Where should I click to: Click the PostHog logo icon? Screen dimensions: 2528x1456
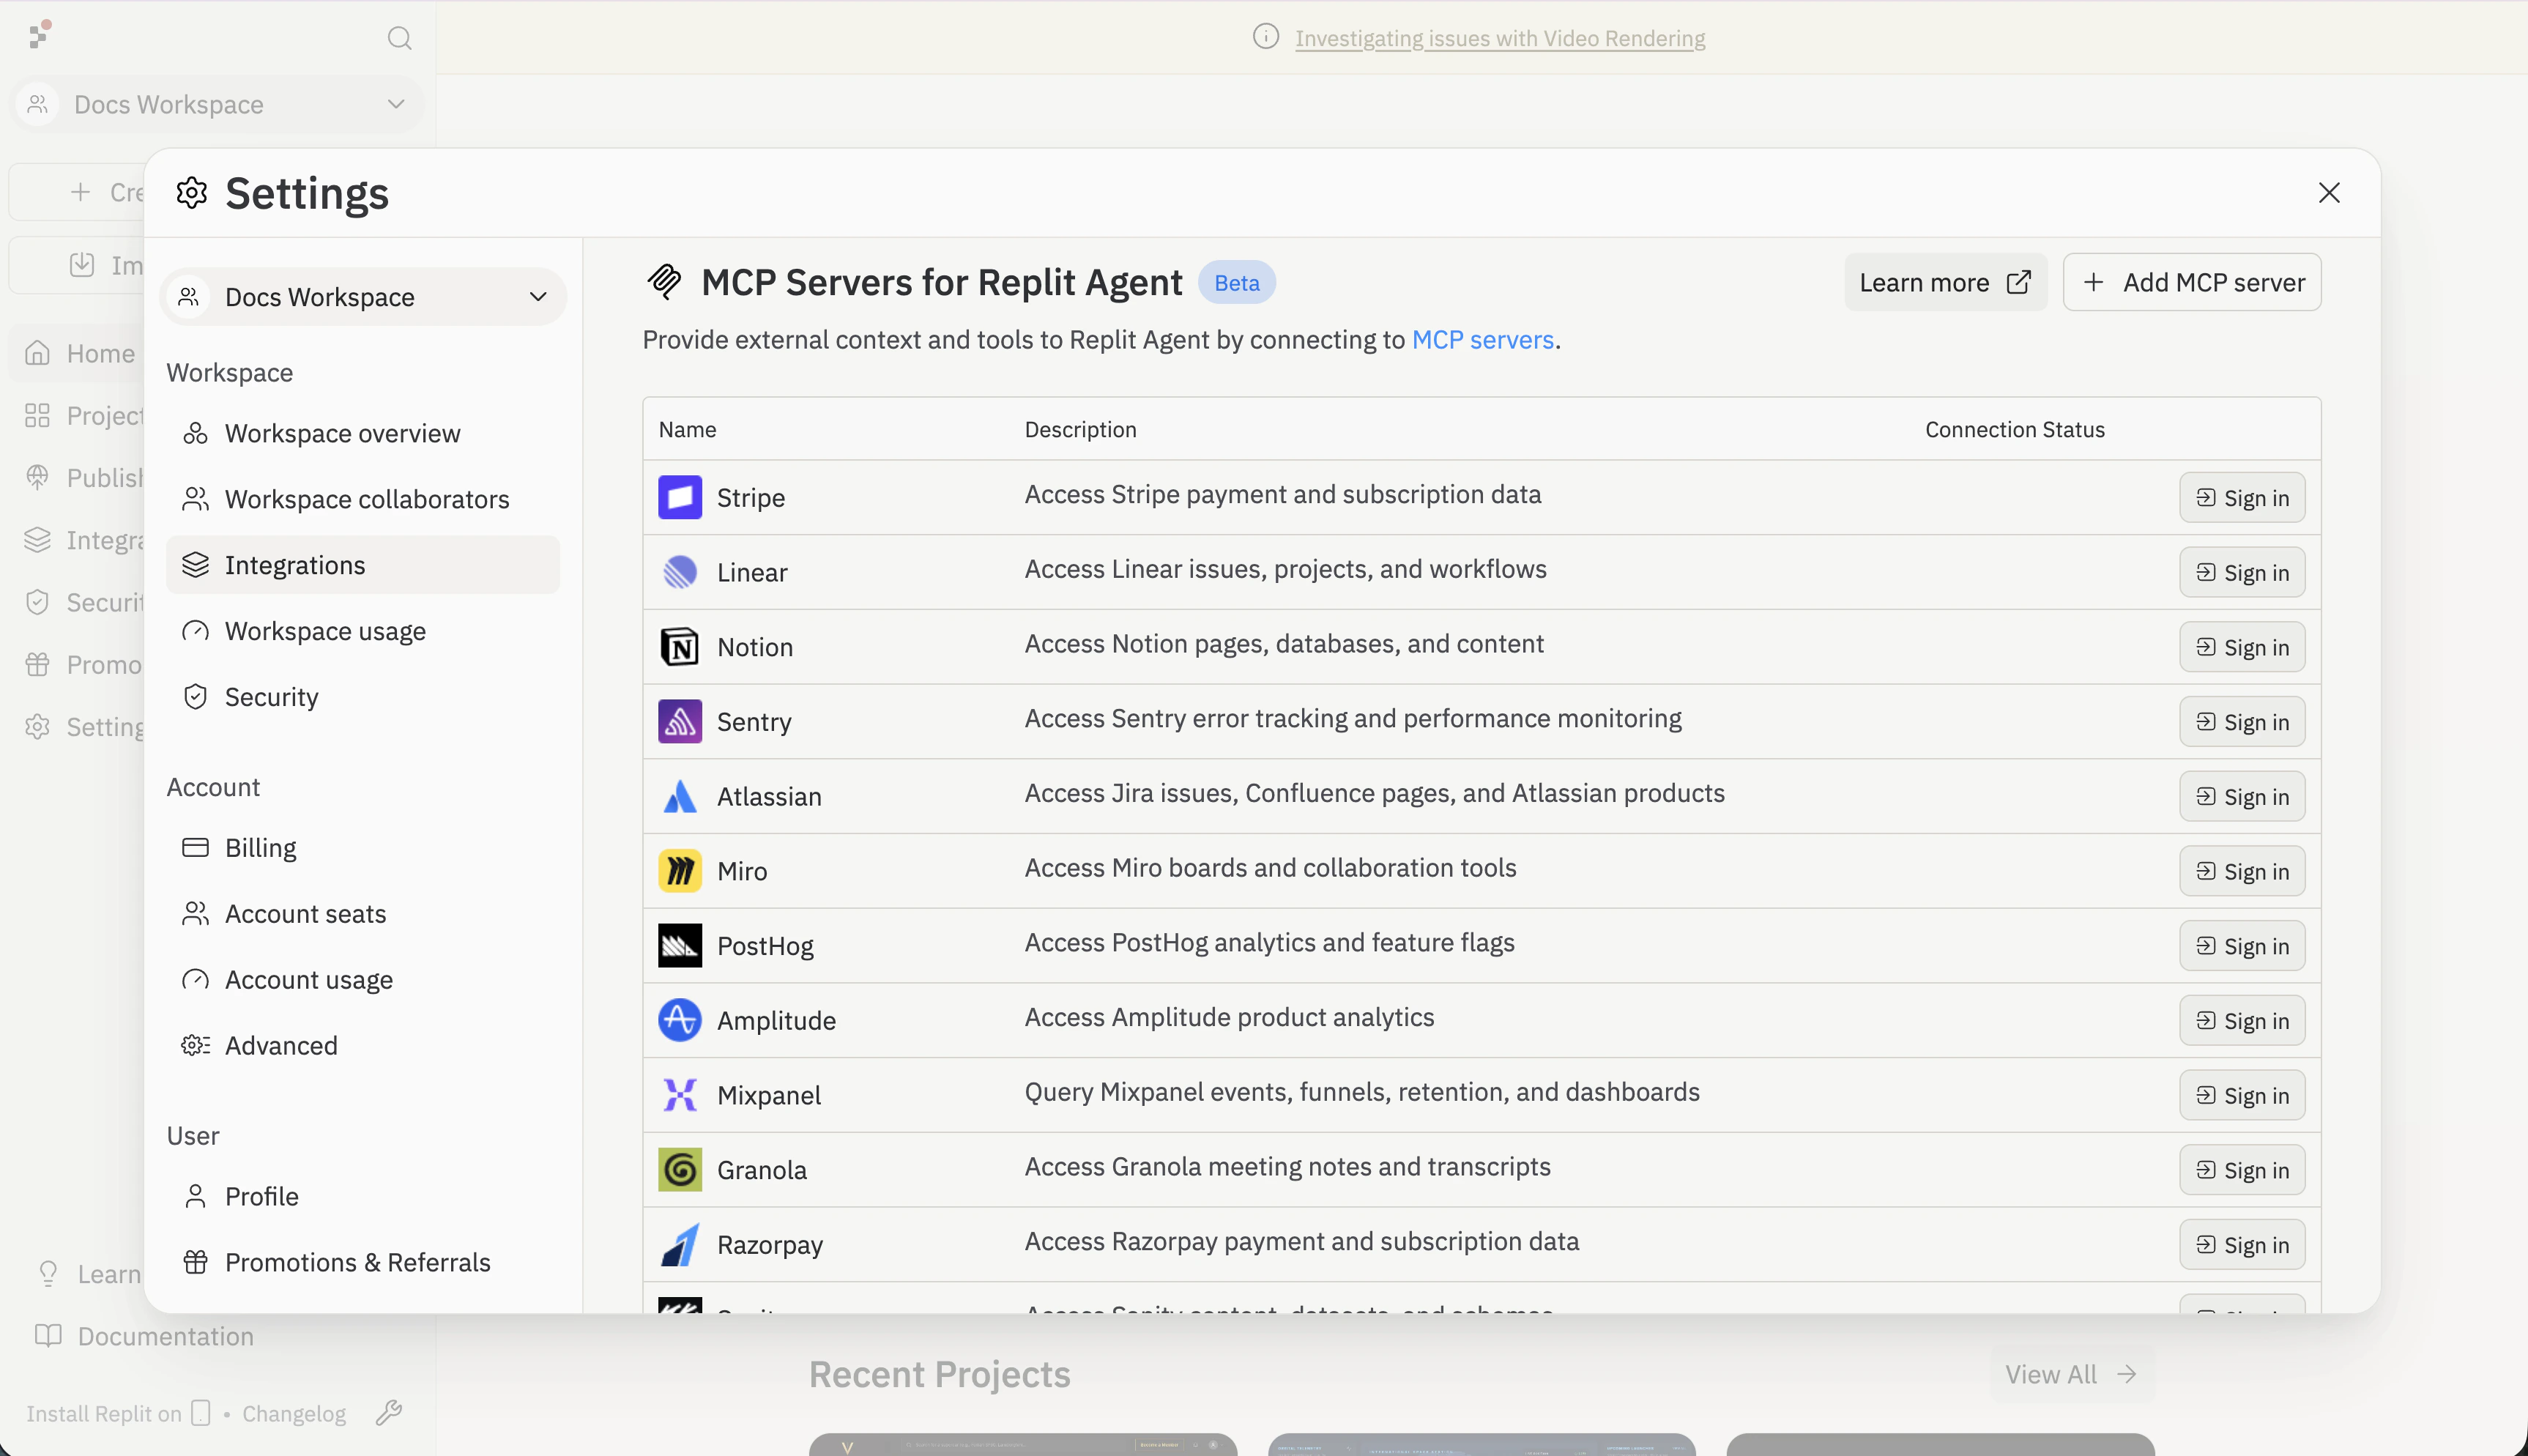(x=680, y=945)
